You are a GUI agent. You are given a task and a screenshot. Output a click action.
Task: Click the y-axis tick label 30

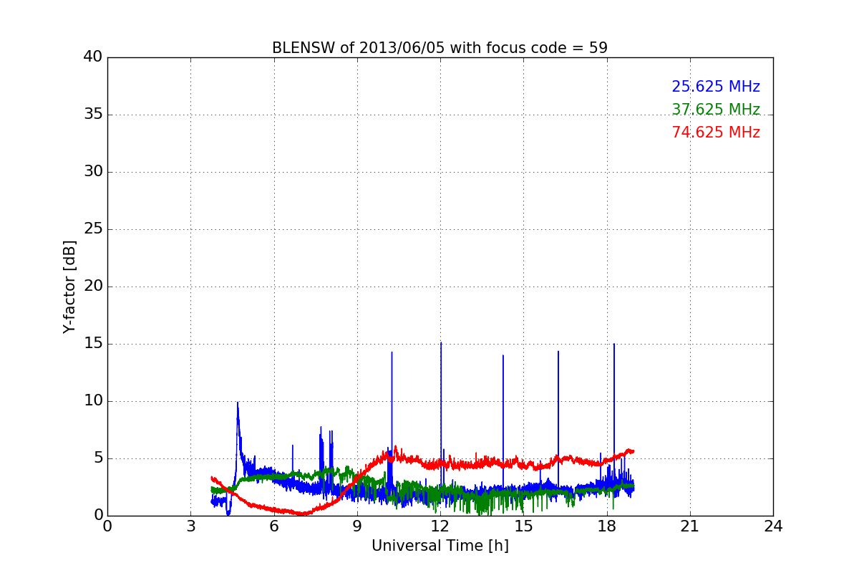pyautogui.click(x=93, y=172)
